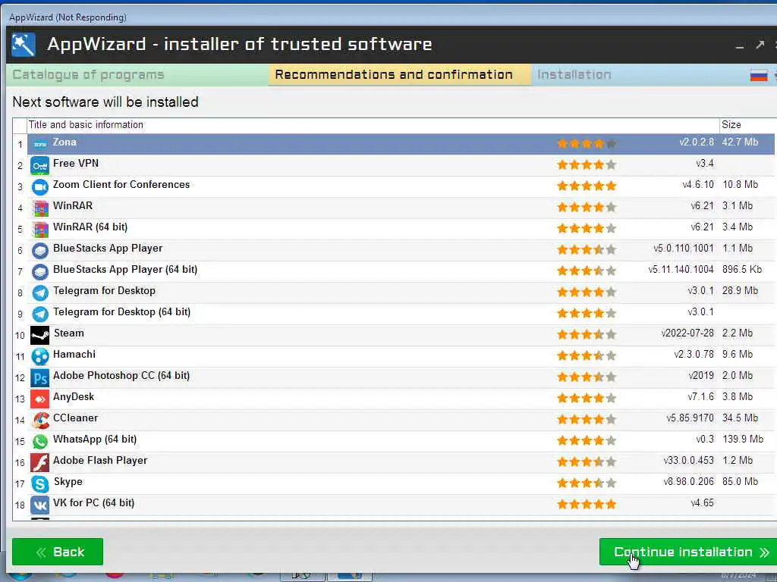Click Continue installation button
This screenshot has height=582, width=777.
[x=687, y=552]
